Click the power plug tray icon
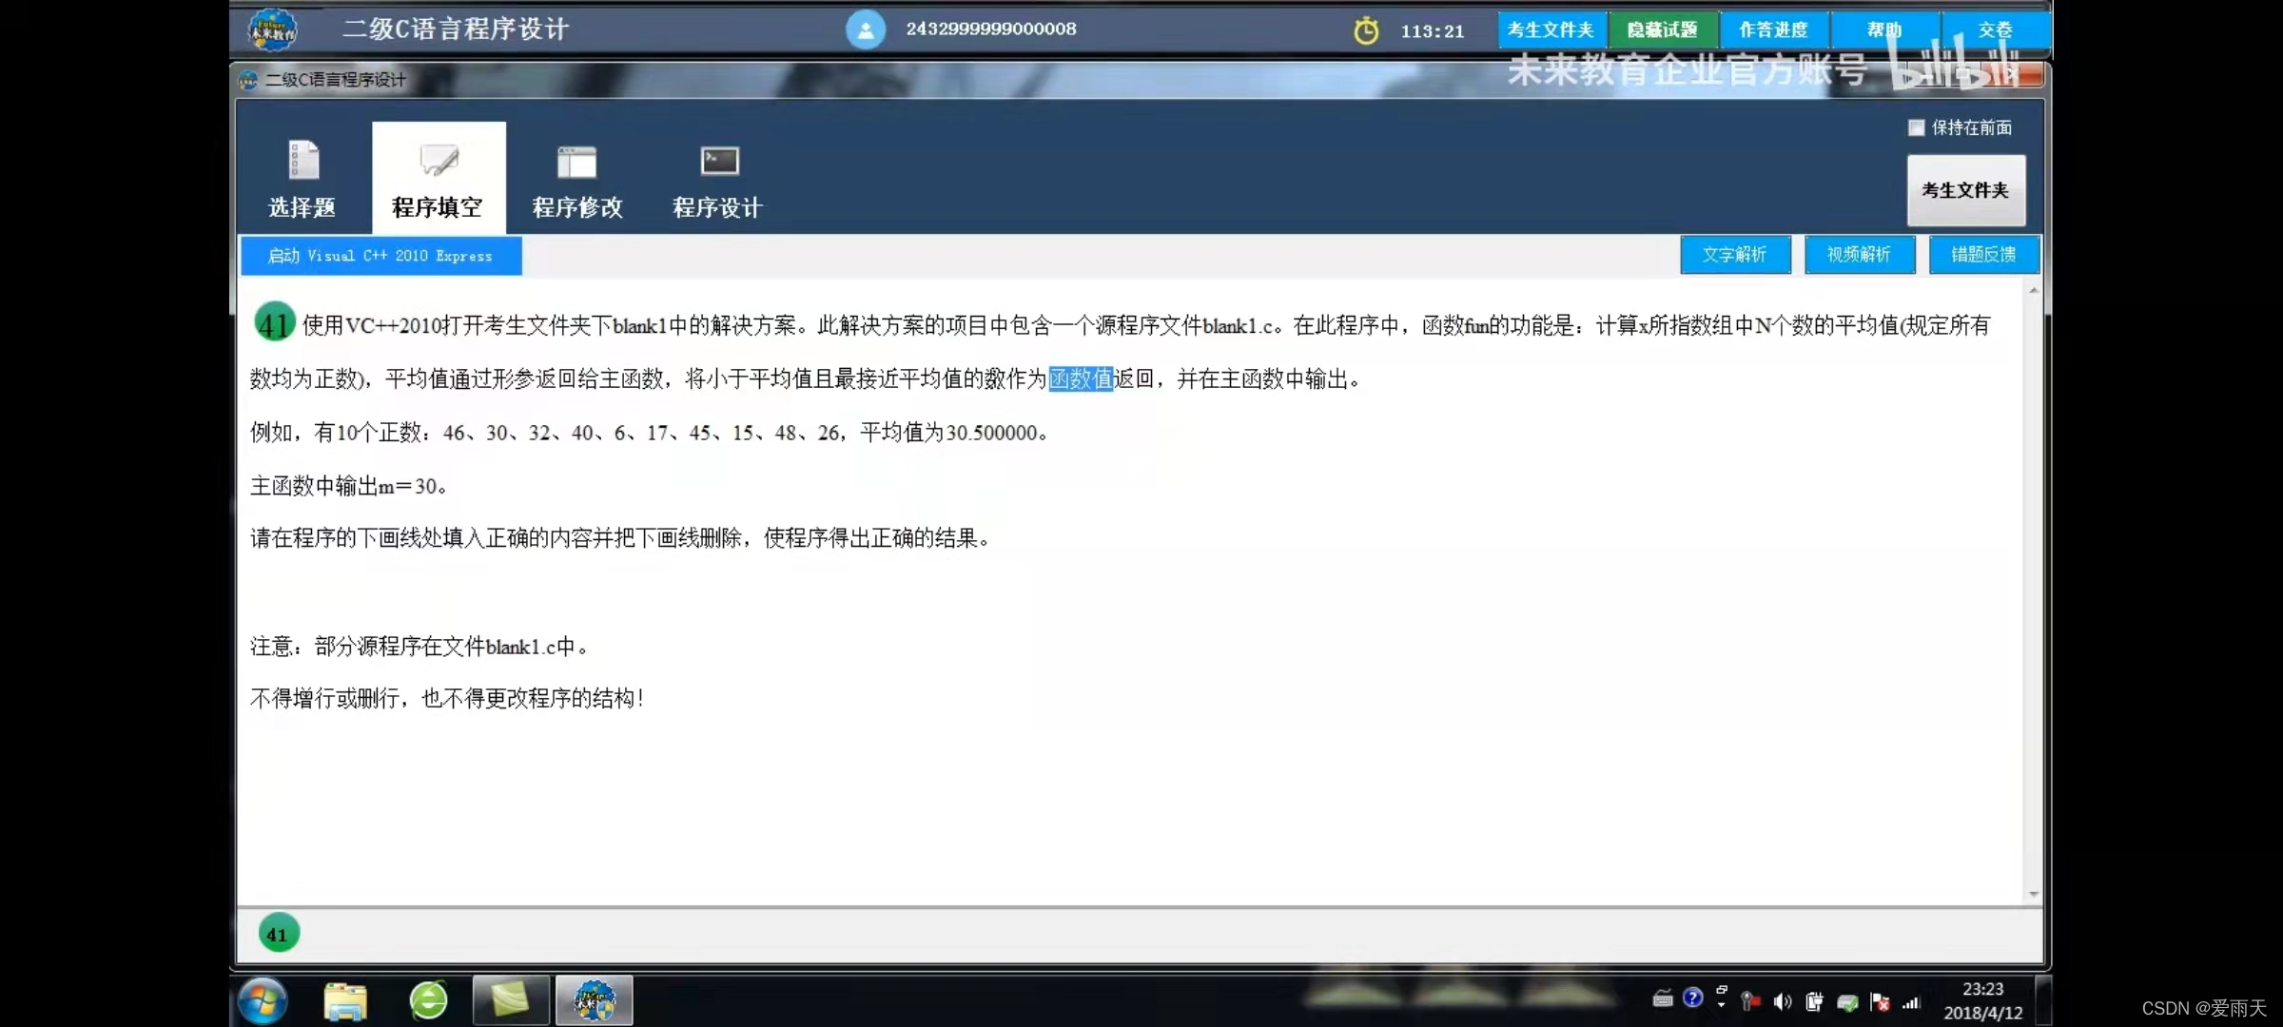Viewport: 2283px width, 1027px height. tap(1814, 1001)
